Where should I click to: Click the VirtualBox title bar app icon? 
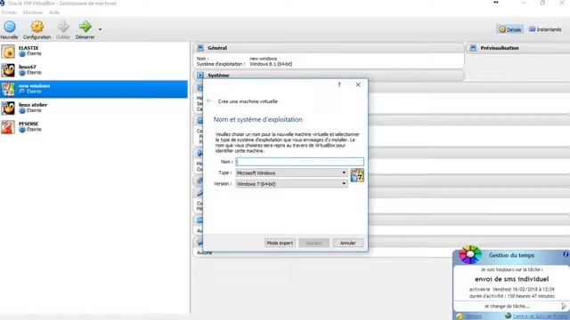[x=2, y=4]
